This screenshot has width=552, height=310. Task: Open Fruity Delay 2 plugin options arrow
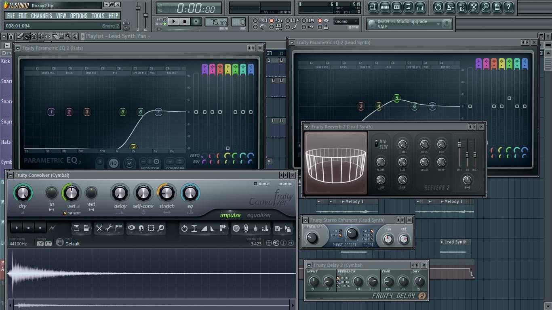click(x=309, y=265)
